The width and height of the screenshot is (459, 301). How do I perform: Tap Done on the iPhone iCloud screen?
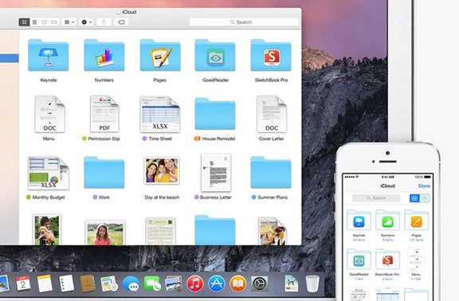(424, 186)
